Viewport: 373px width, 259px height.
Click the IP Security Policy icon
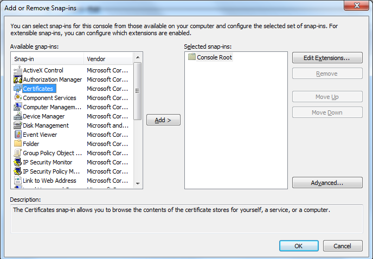(18, 171)
